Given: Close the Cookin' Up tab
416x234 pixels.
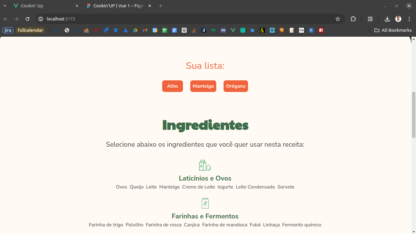Looking at the screenshot, I should (77, 6).
